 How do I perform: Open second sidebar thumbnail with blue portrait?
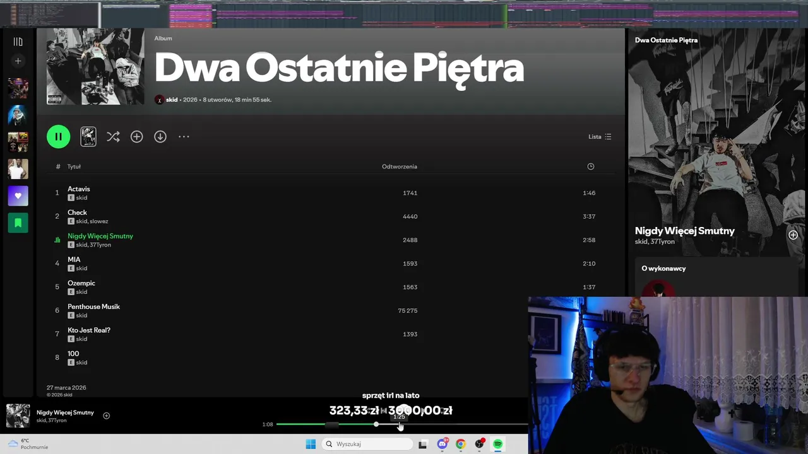point(18,115)
